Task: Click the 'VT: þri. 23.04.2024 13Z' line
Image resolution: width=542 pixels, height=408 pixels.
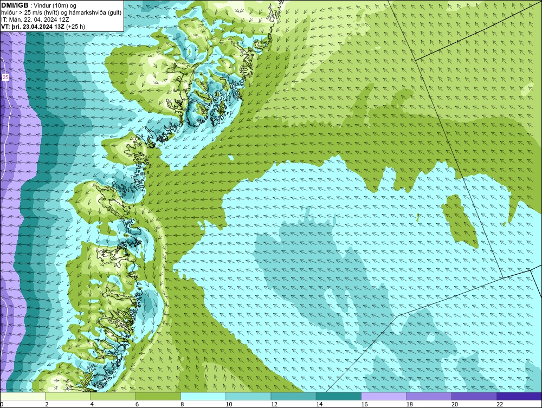Action: (33, 27)
